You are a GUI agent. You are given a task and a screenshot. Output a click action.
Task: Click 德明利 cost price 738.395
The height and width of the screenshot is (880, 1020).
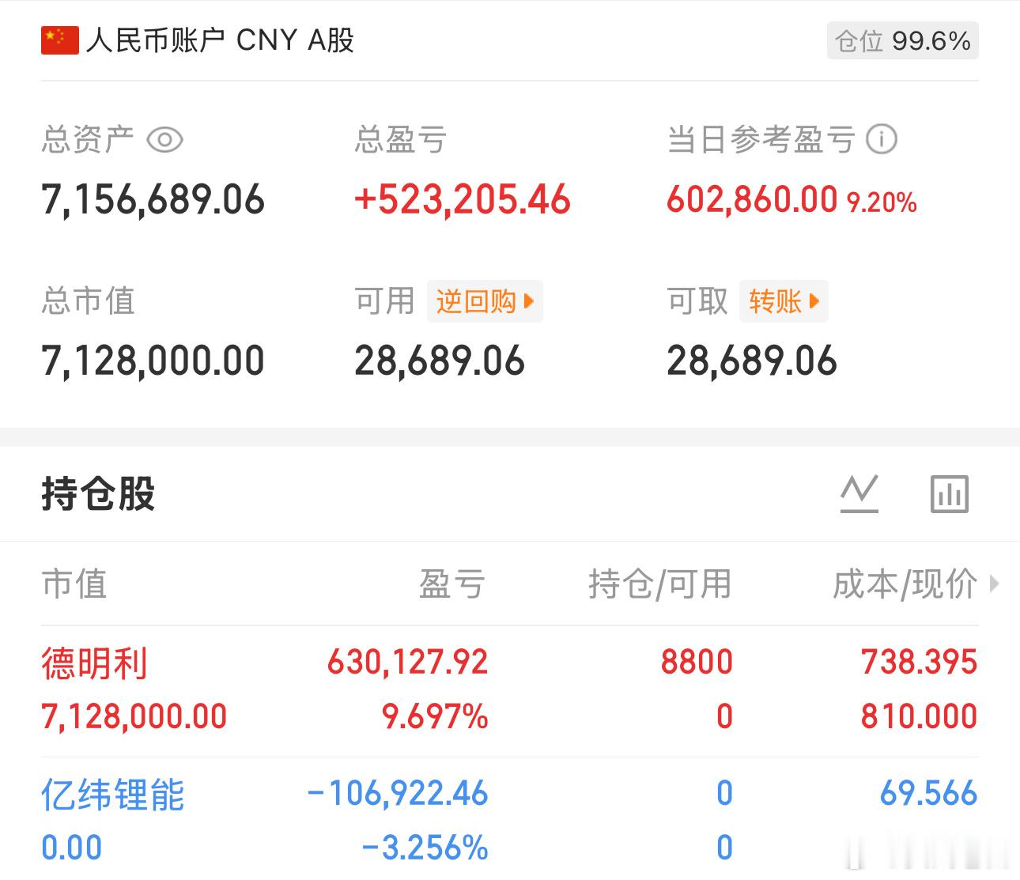pyautogui.click(x=919, y=663)
